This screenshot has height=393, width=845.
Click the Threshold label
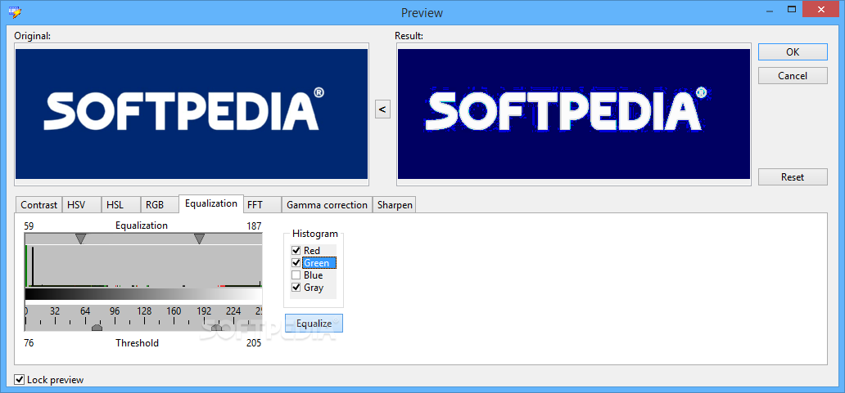click(137, 343)
